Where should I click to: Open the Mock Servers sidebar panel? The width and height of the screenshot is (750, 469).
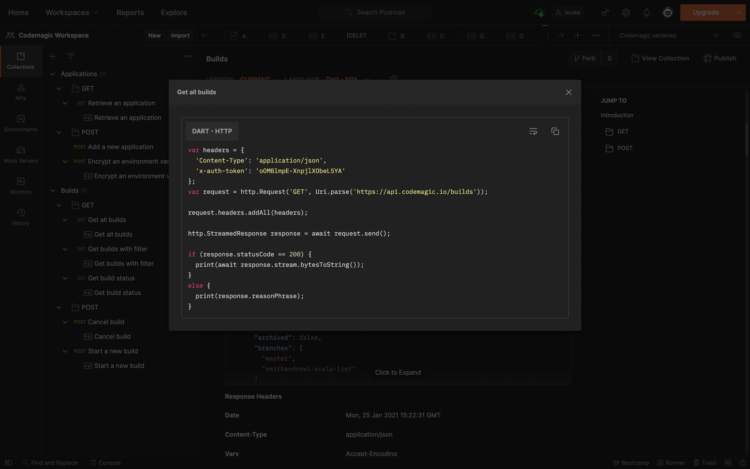point(21,155)
